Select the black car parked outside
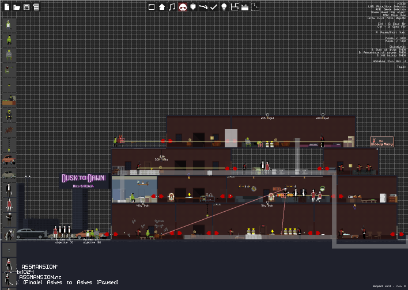 click(x=31, y=234)
